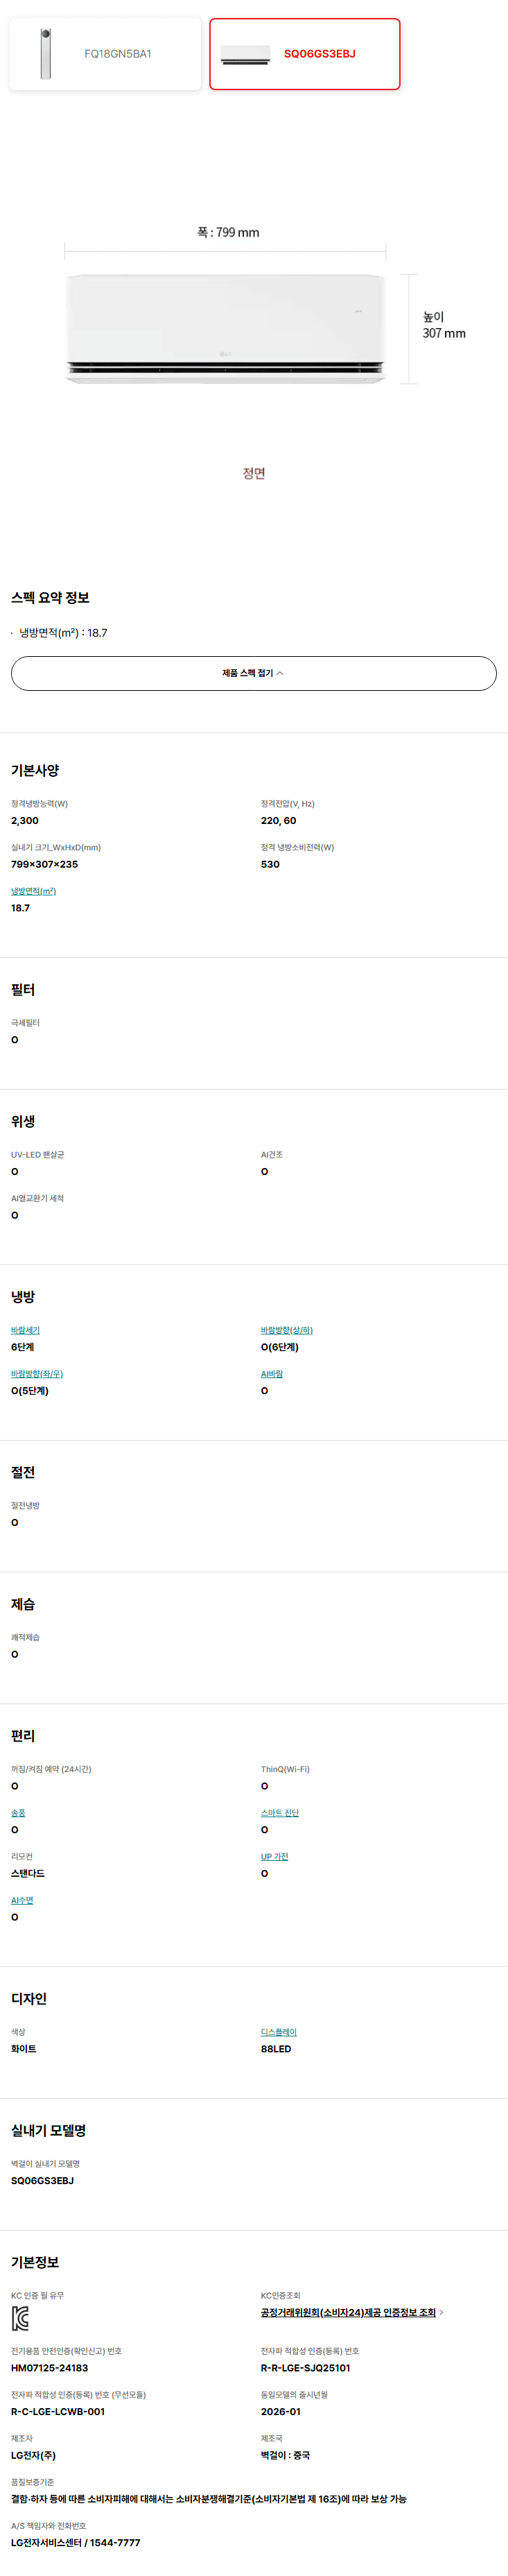Open the 송풍 feature description link
508x2576 pixels.
[x=18, y=1813]
